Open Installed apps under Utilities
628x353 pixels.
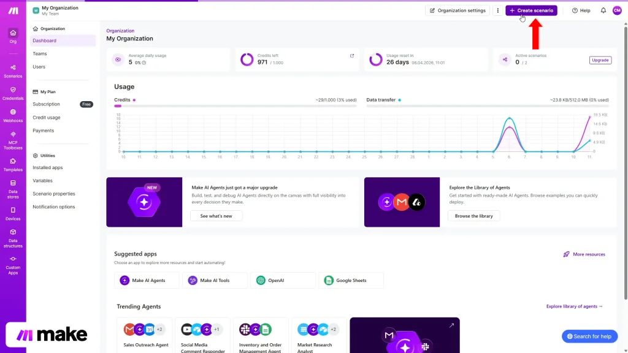point(48,167)
